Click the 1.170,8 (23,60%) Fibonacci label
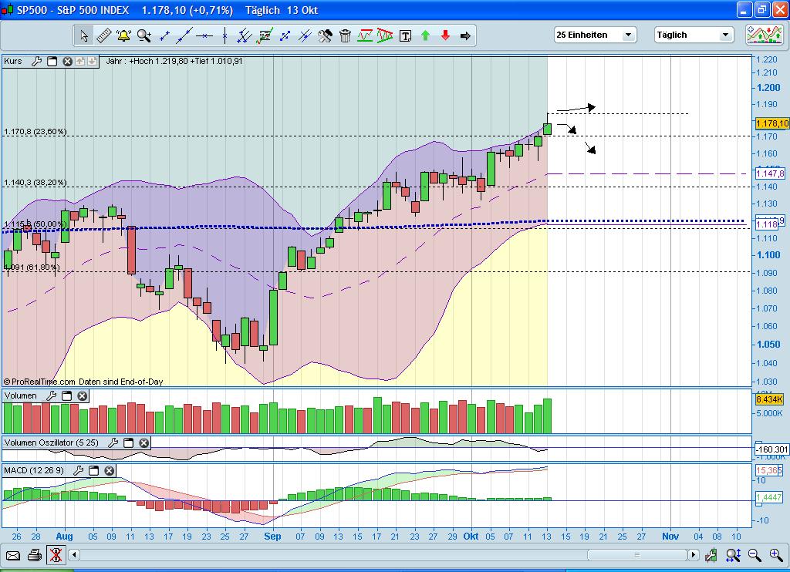This screenshot has width=790, height=572. (x=35, y=131)
